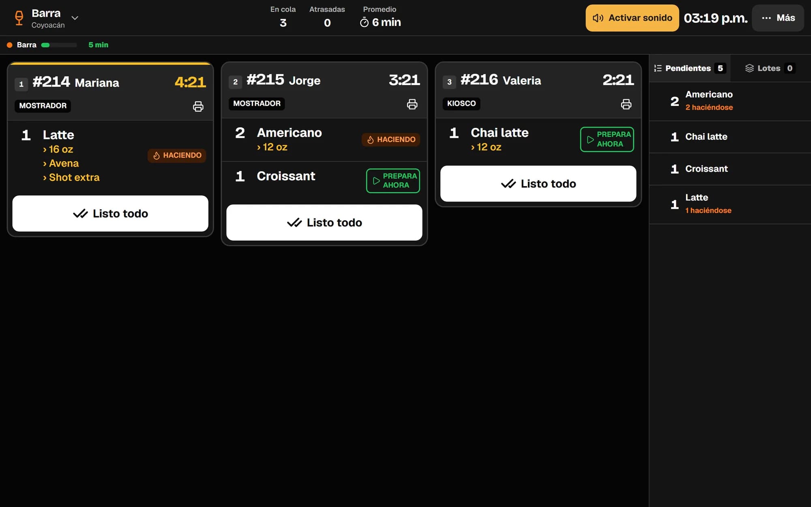Start Croissant with Prepara ahora

(393, 180)
